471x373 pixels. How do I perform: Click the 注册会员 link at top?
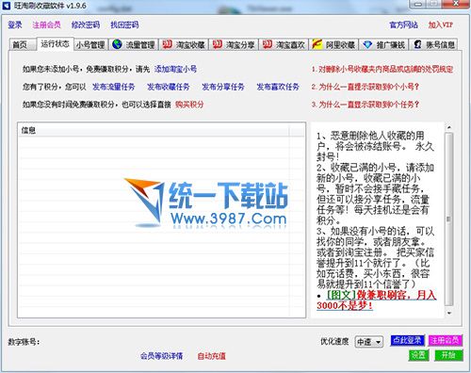click(46, 24)
